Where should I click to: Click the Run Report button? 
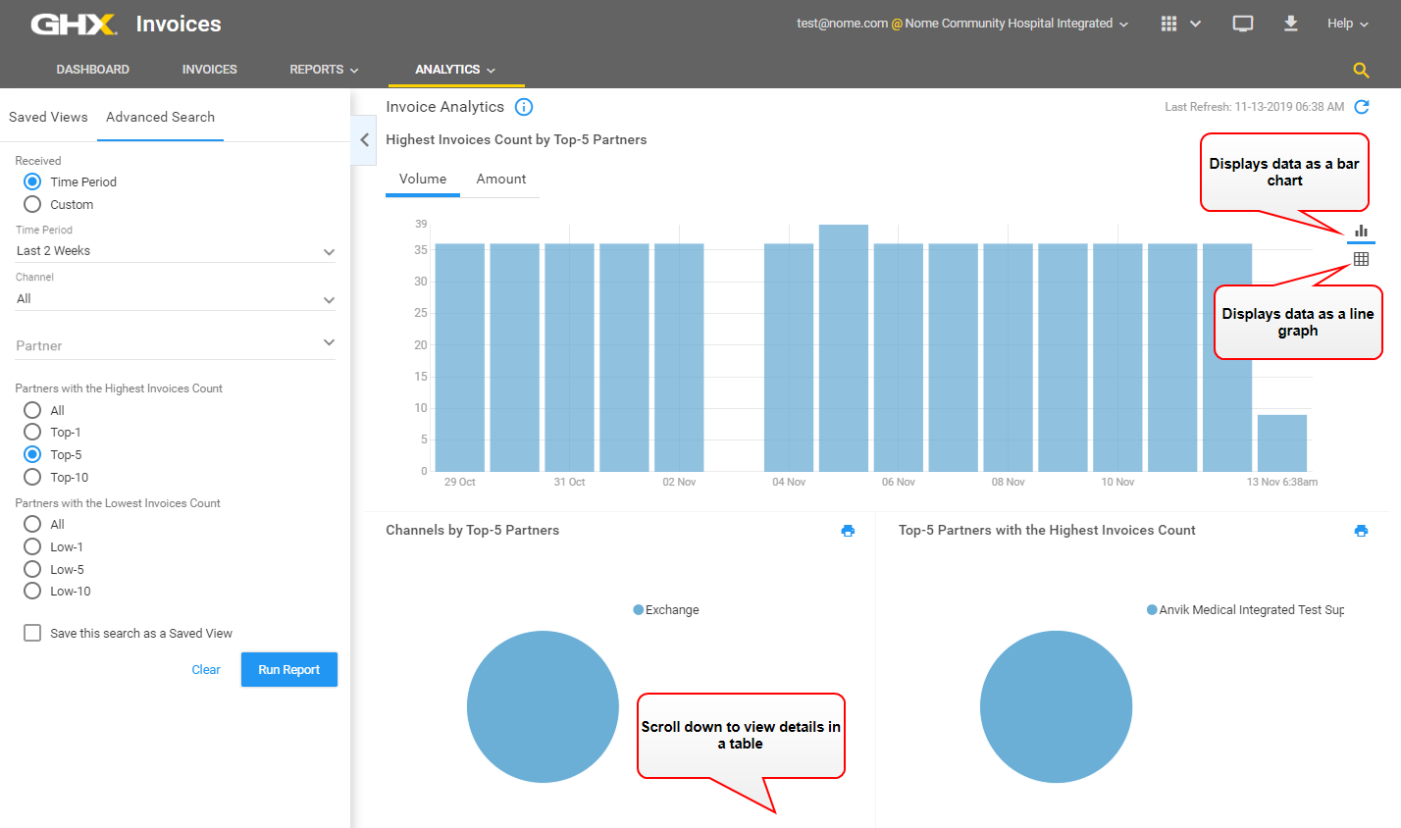tap(288, 669)
